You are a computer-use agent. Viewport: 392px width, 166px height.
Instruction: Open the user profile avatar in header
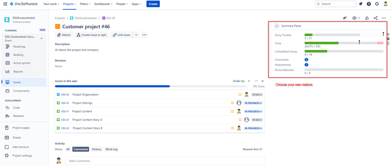(x=385, y=4)
